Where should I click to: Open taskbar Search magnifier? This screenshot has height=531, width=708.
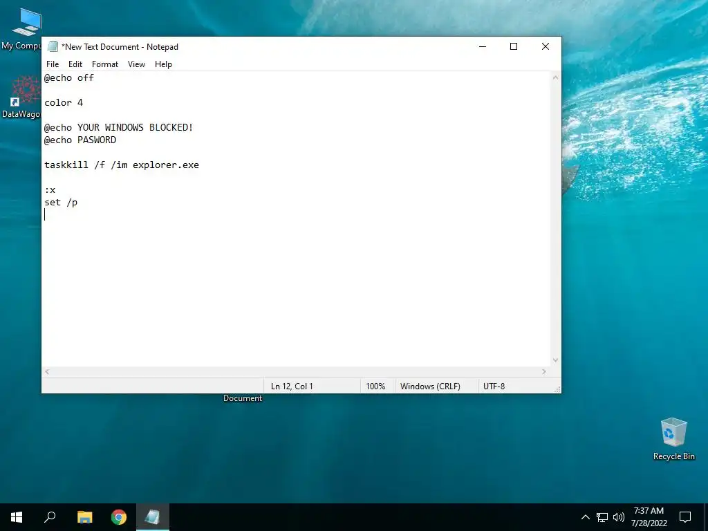(x=50, y=517)
